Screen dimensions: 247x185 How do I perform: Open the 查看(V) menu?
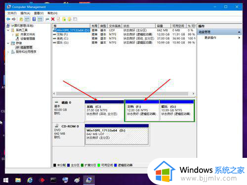[39, 13]
